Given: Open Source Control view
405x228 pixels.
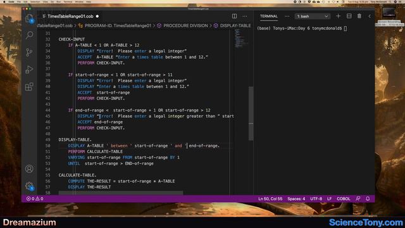Looking at the screenshot, I should 29,52.
